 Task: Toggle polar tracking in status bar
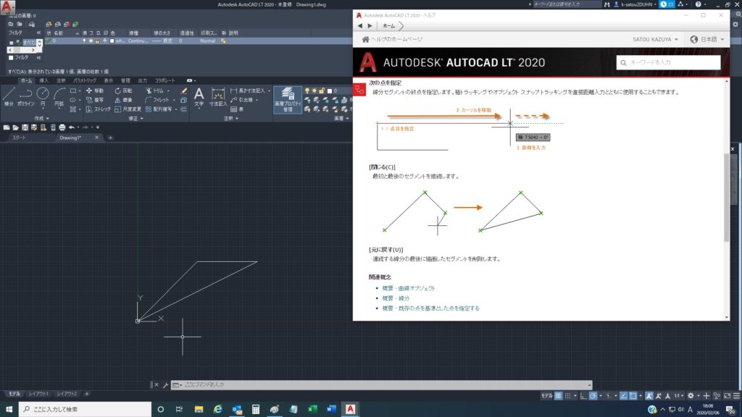[593, 396]
